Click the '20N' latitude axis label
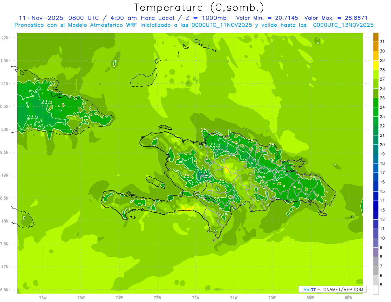Screen dimensions: 391x302 [5, 129]
